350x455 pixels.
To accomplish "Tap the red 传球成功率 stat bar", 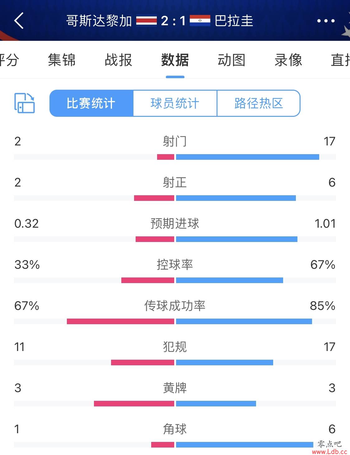I will pyautogui.click(x=120, y=321).
